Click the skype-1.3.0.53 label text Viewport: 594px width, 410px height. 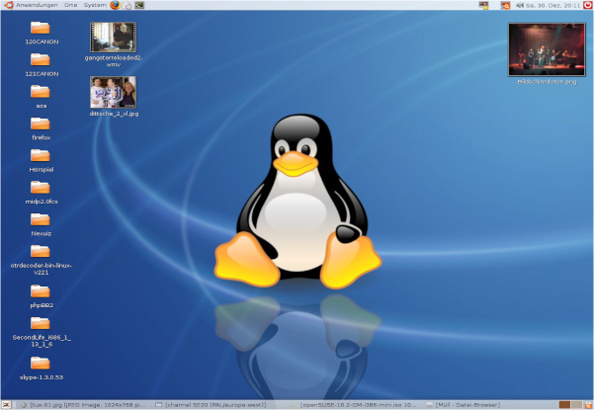point(42,377)
